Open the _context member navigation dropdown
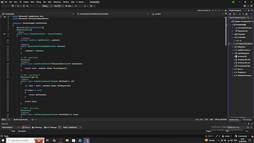The width and height of the screenshot is (254, 143). [x=188, y=14]
